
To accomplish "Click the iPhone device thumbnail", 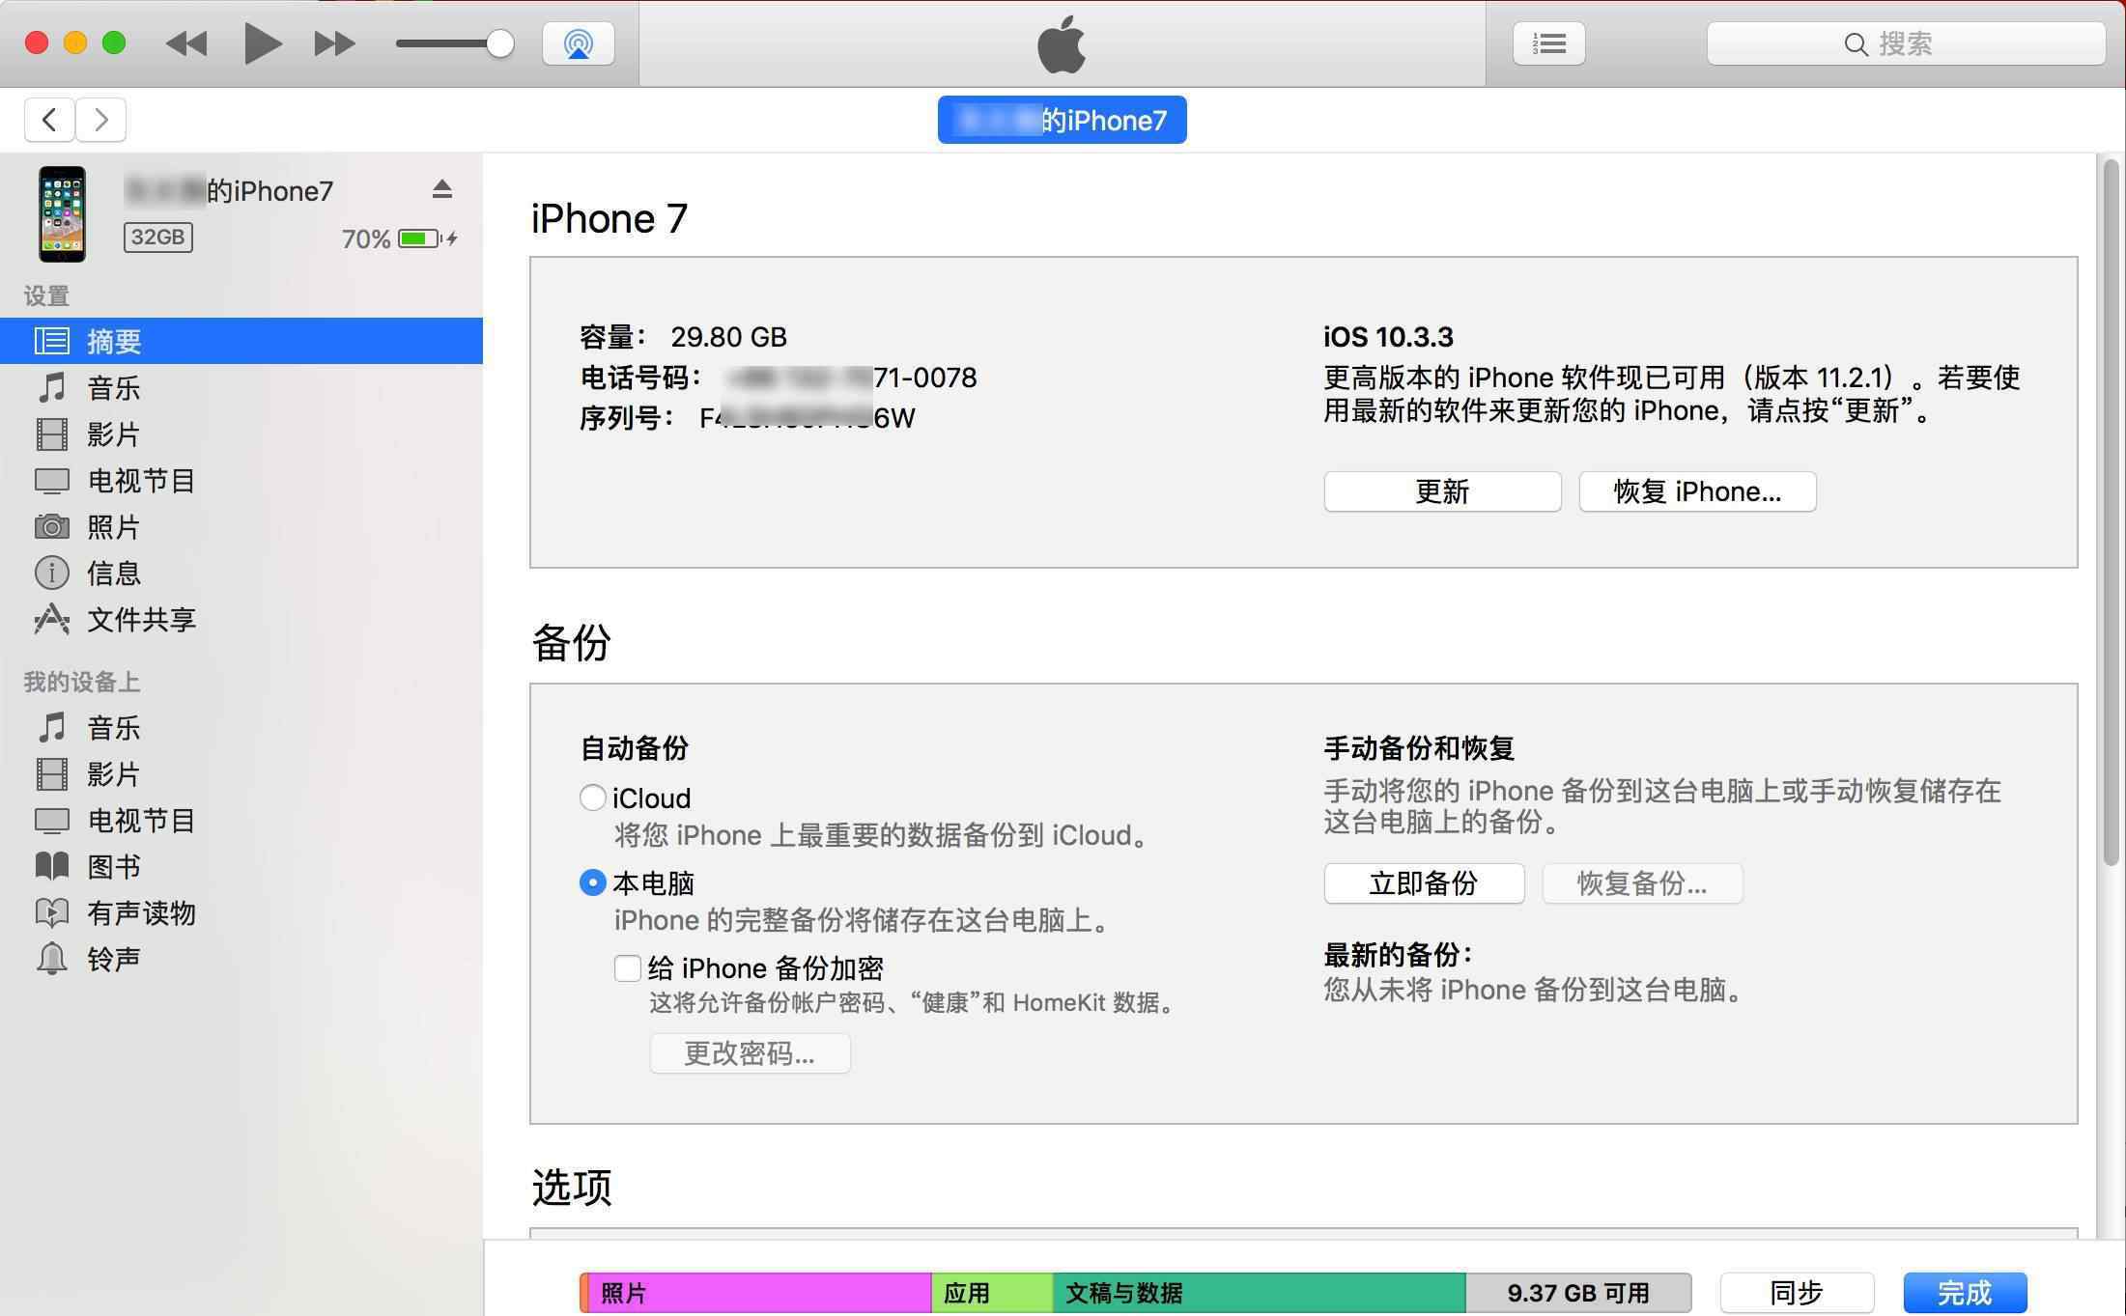I will coord(62,214).
